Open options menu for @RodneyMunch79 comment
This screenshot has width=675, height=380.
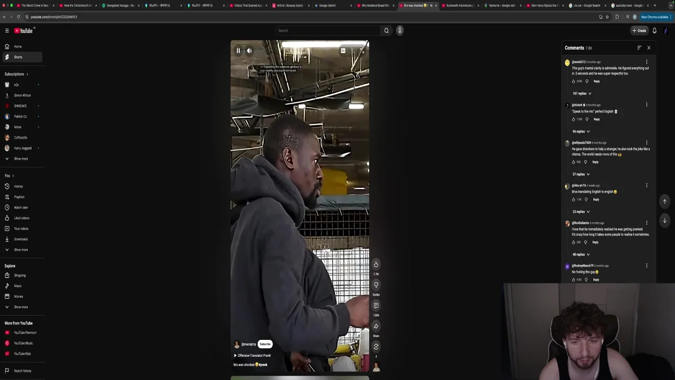[x=647, y=265]
